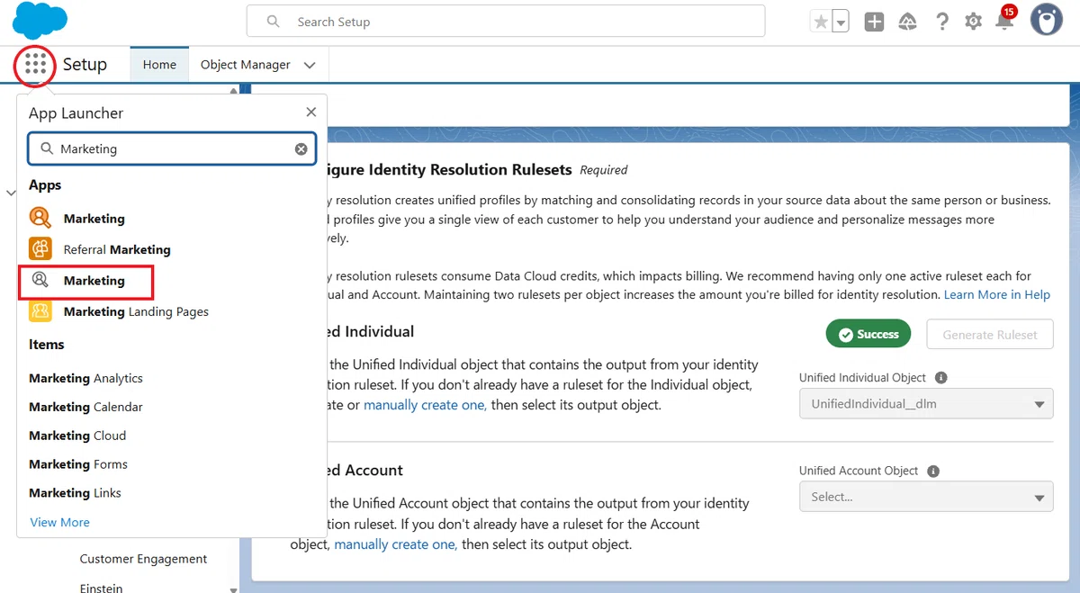
Task: Select Einstein in the setup sidebar
Action: pyautogui.click(x=101, y=587)
